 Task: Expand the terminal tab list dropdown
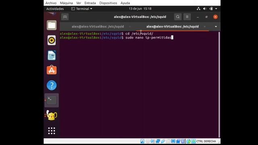216,27
